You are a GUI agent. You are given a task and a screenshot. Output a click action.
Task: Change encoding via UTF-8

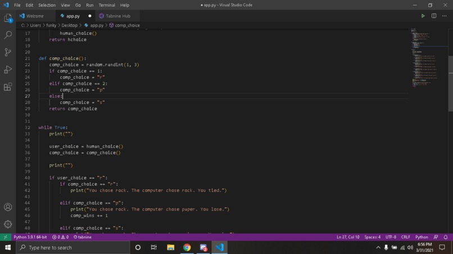[391, 237]
